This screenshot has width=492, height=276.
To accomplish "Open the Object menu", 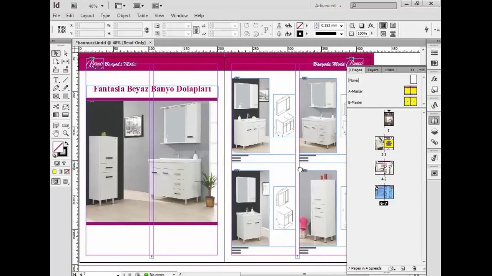I will (124, 16).
